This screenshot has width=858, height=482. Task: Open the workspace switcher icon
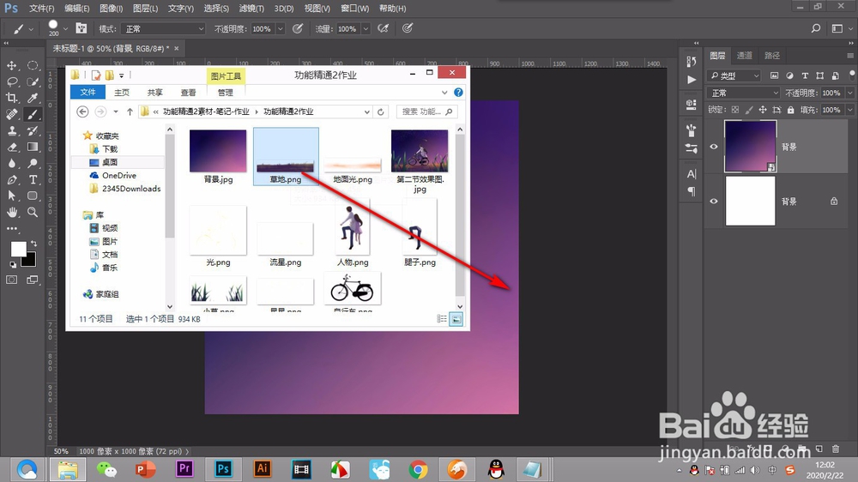[837, 28]
